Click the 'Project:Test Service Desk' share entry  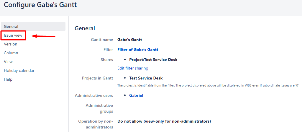click(x=153, y=60)
